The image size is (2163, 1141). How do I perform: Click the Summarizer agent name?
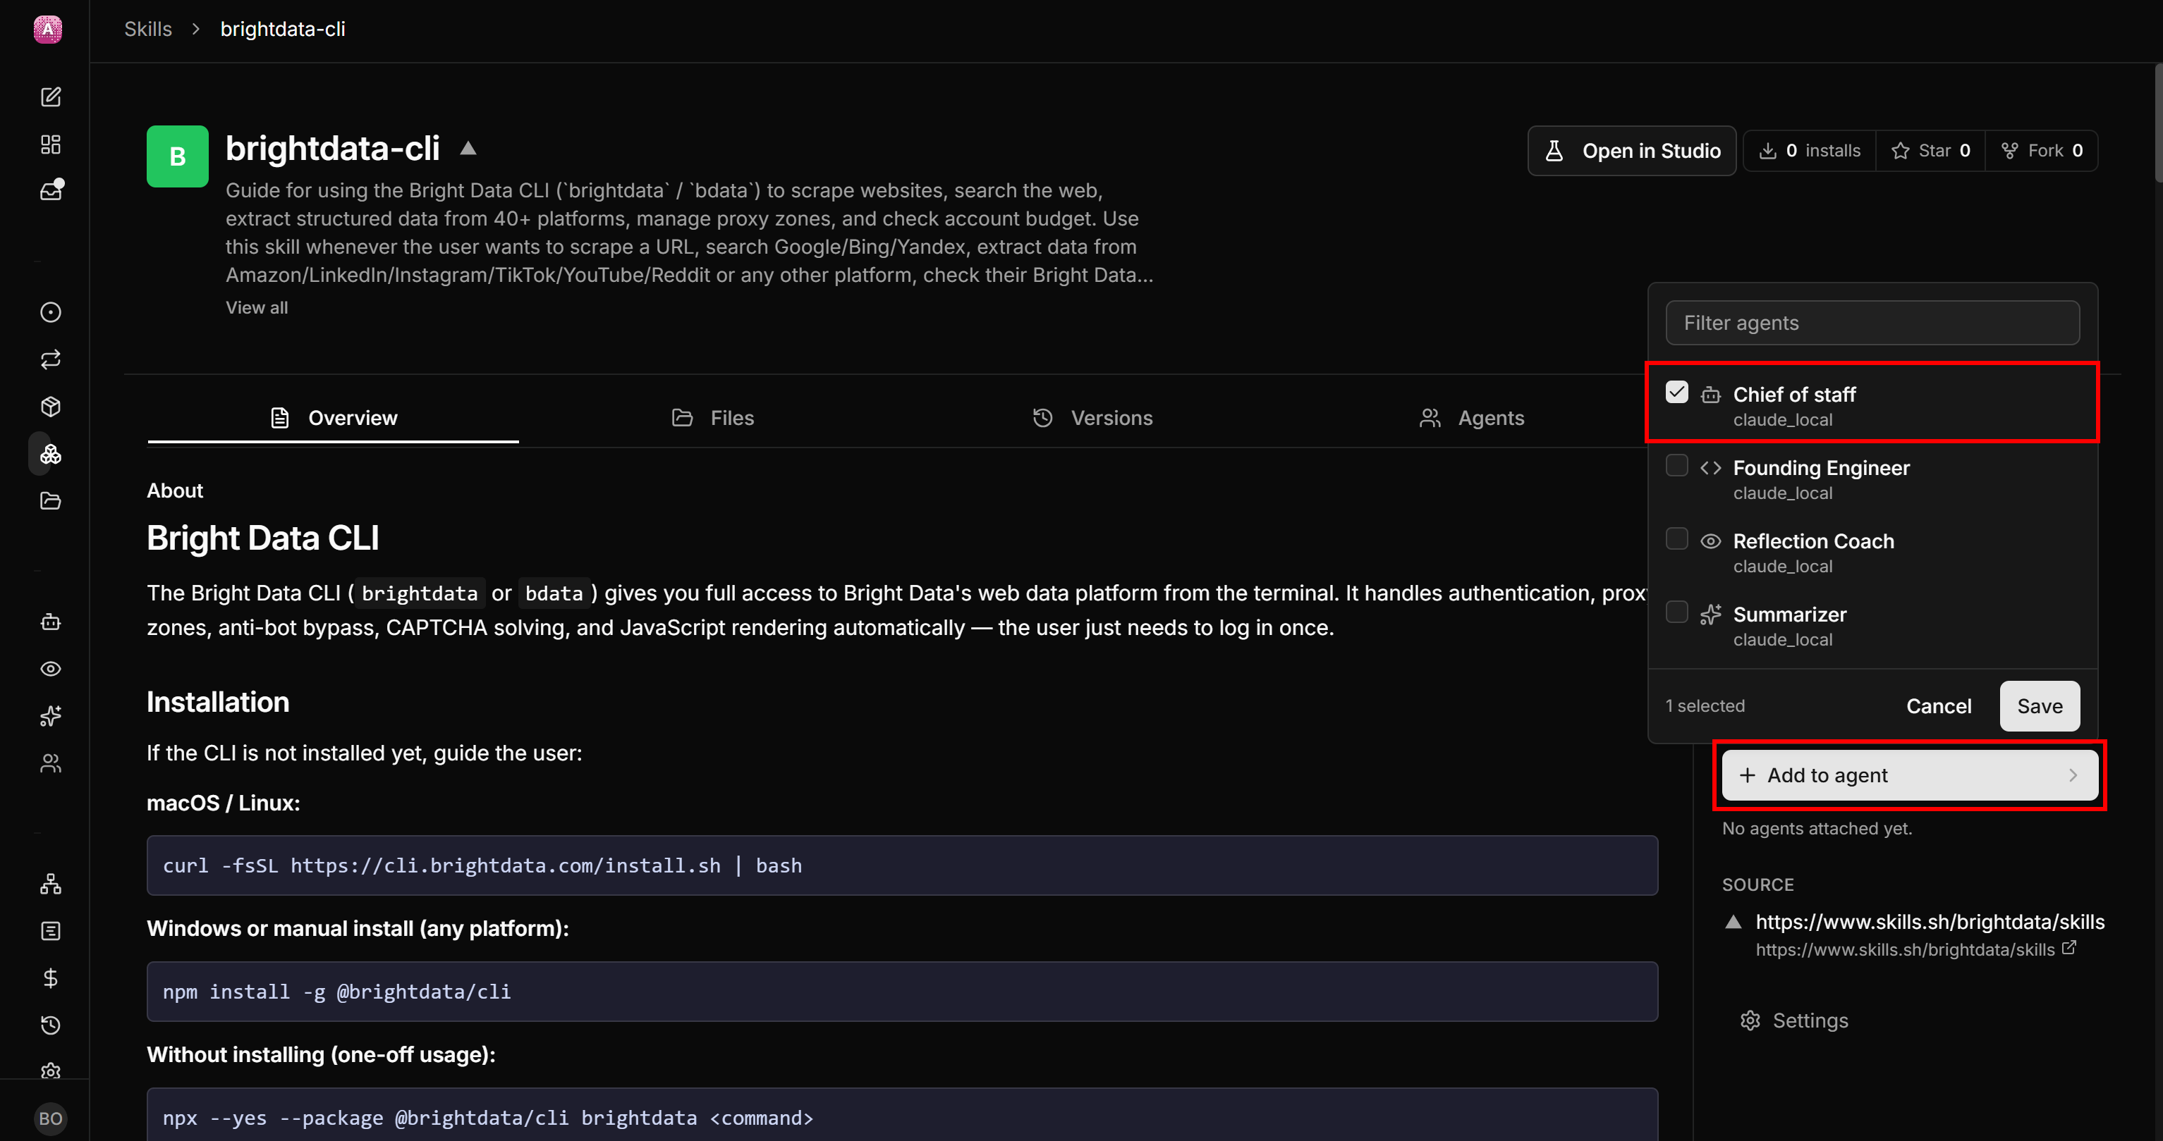[x=1789, y=615]
